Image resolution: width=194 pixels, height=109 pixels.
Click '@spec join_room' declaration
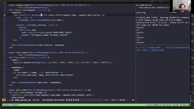point(50,90)
